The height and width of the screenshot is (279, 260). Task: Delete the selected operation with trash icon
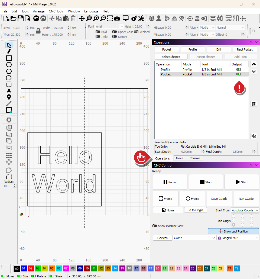[x=254, y=104]
